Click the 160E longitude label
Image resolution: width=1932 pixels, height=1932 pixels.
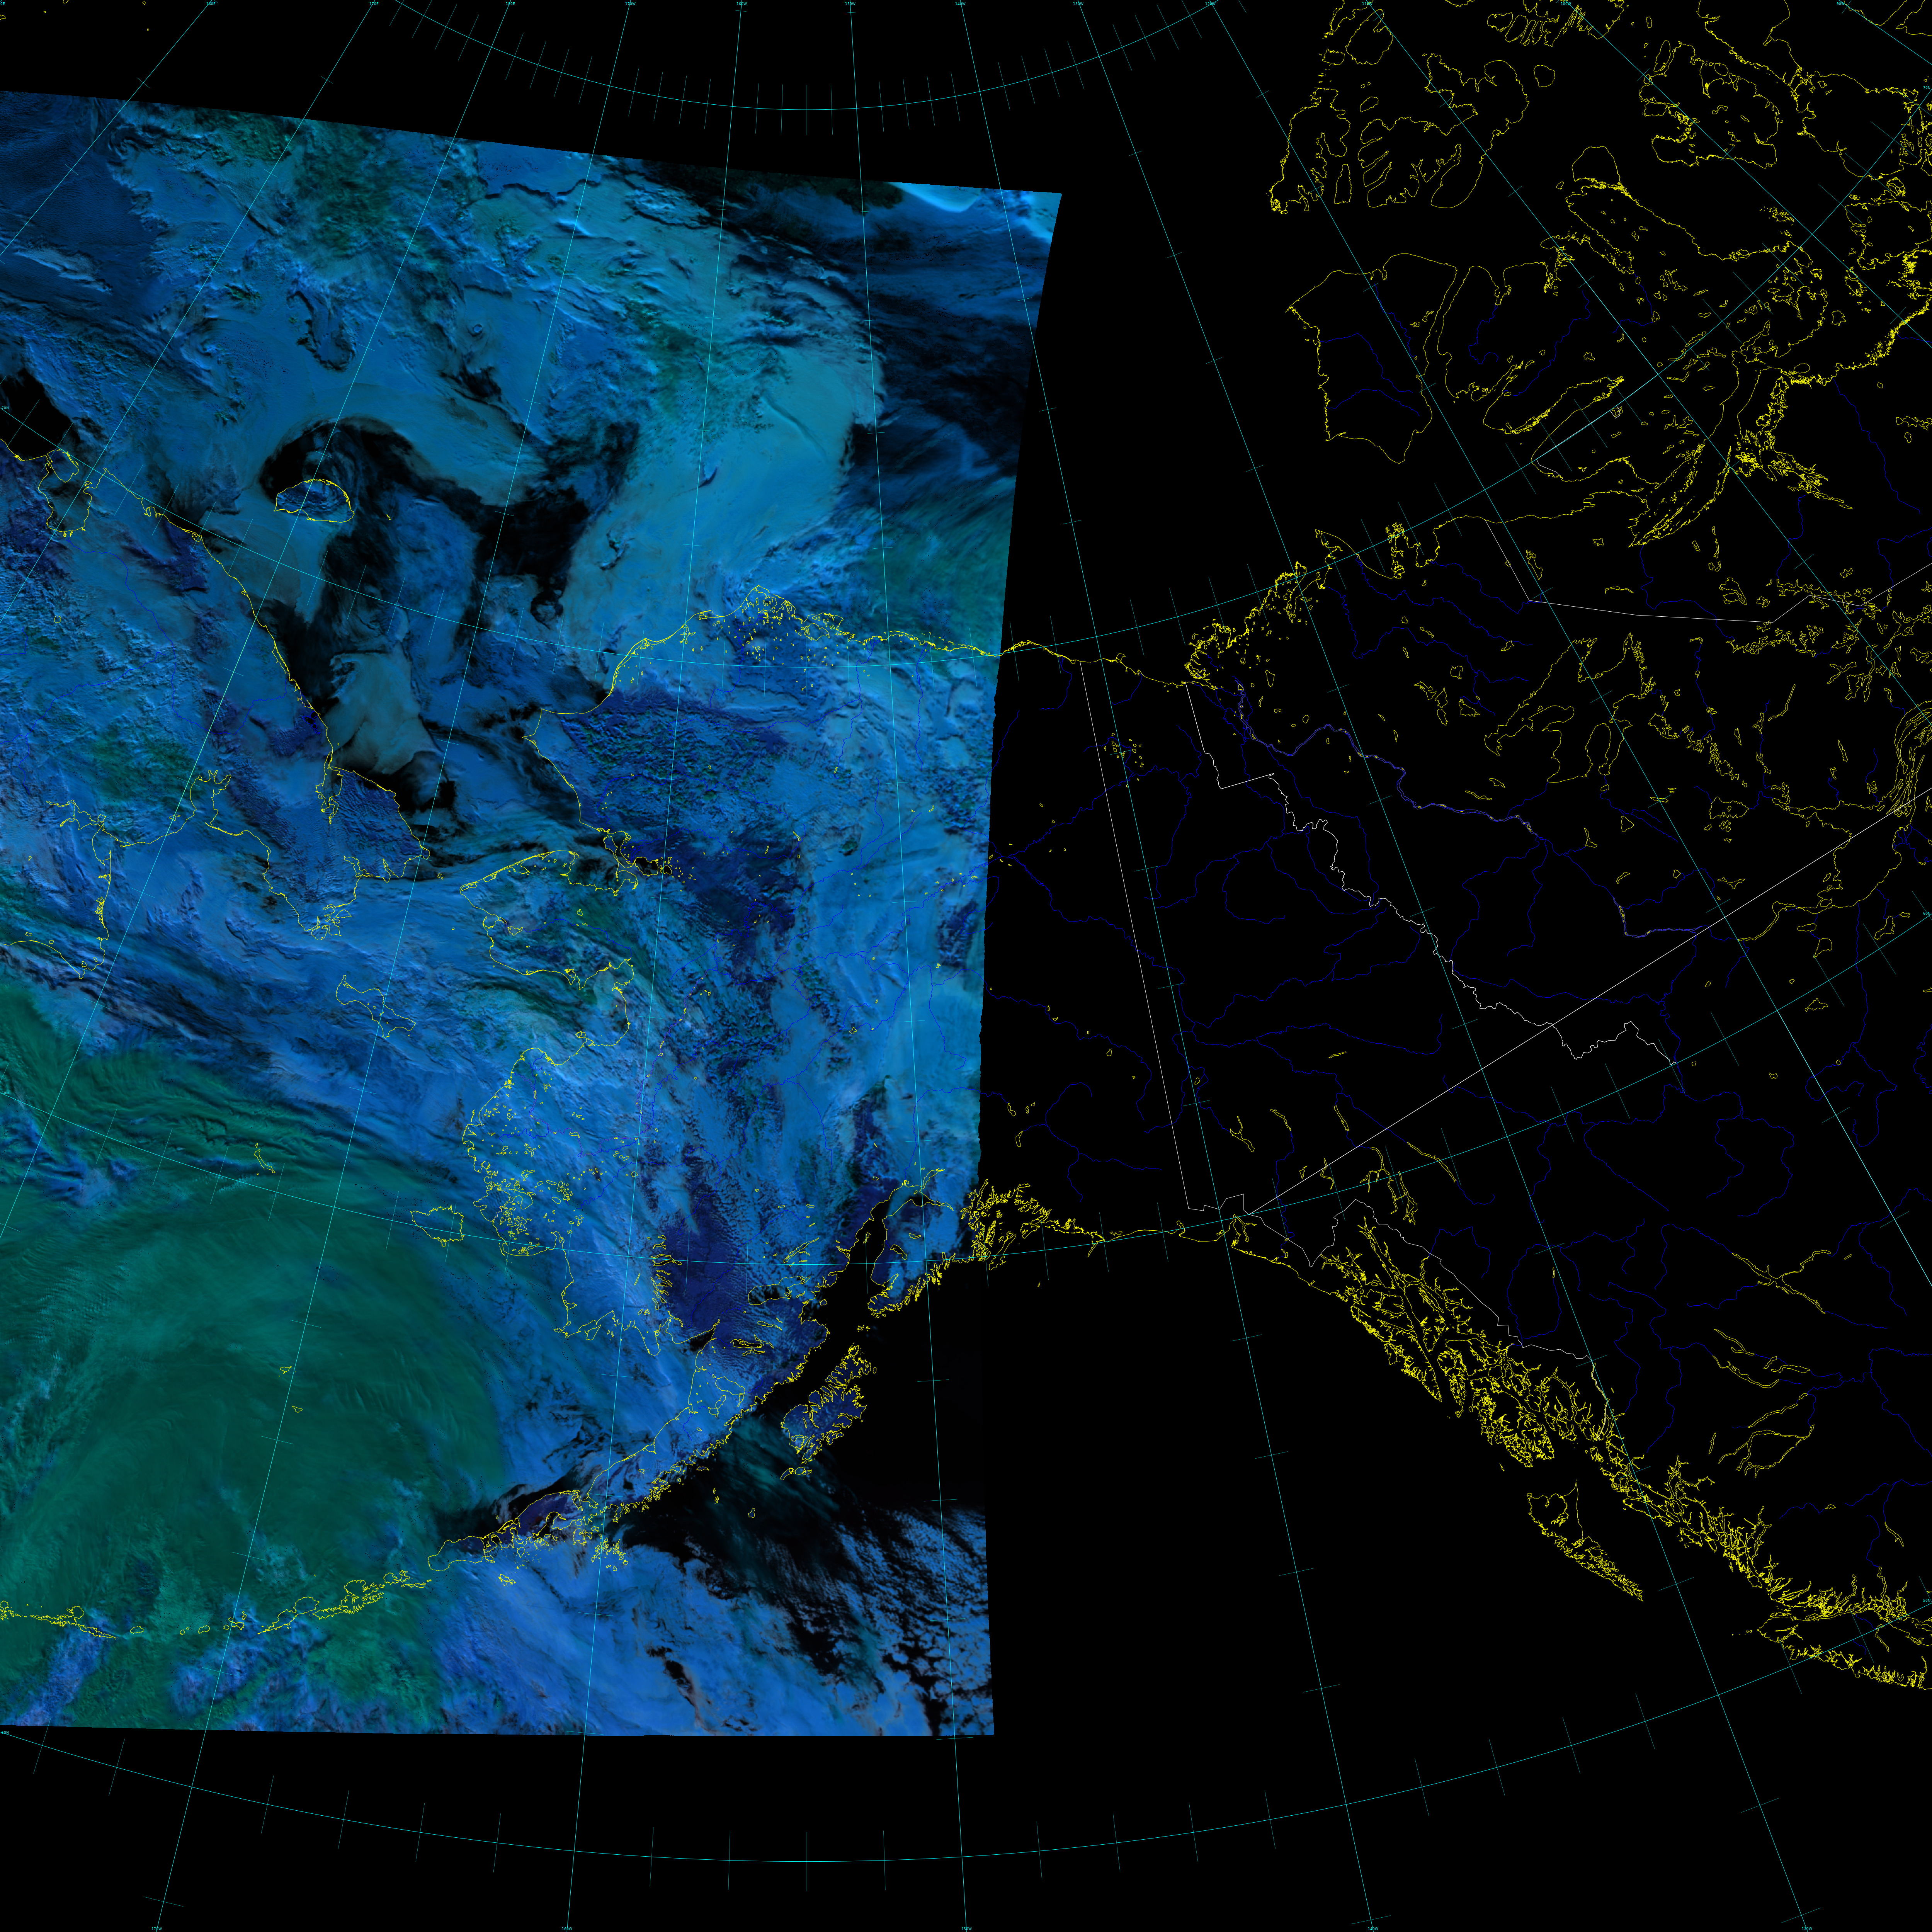coord(211,4)
